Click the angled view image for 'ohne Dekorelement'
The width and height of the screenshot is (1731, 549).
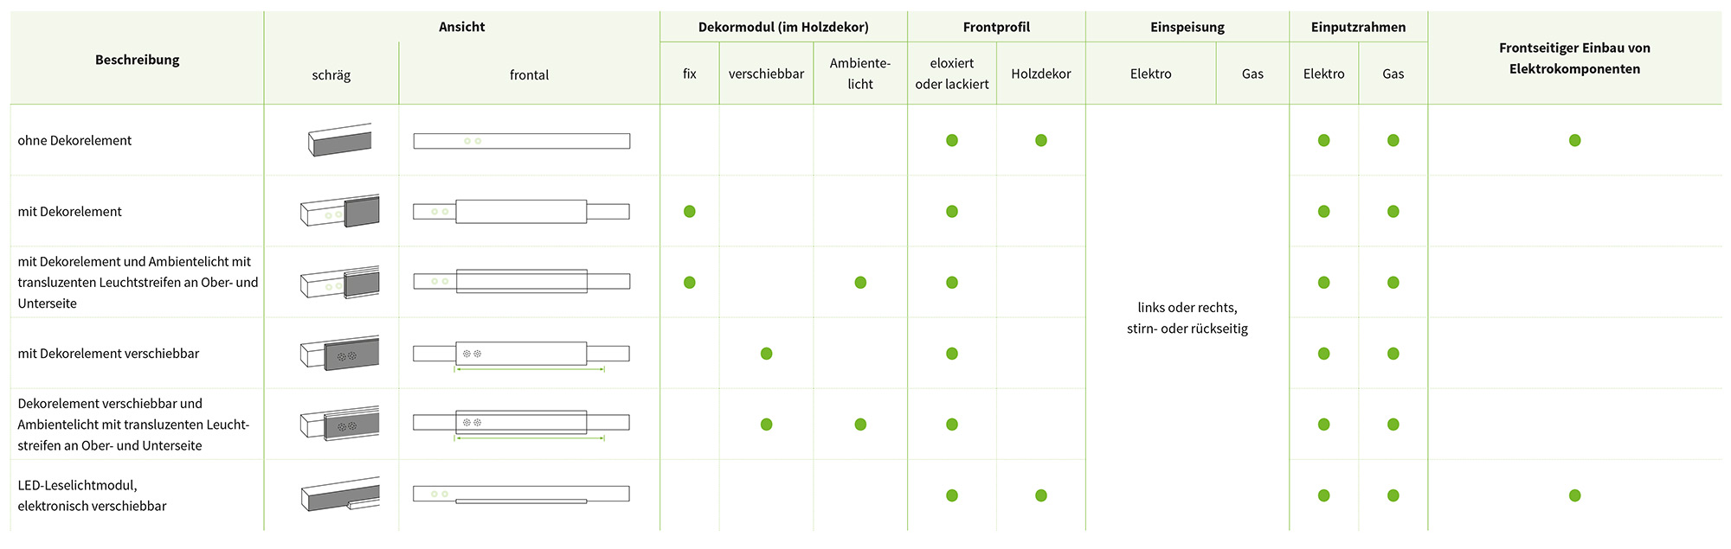[340, 140]
